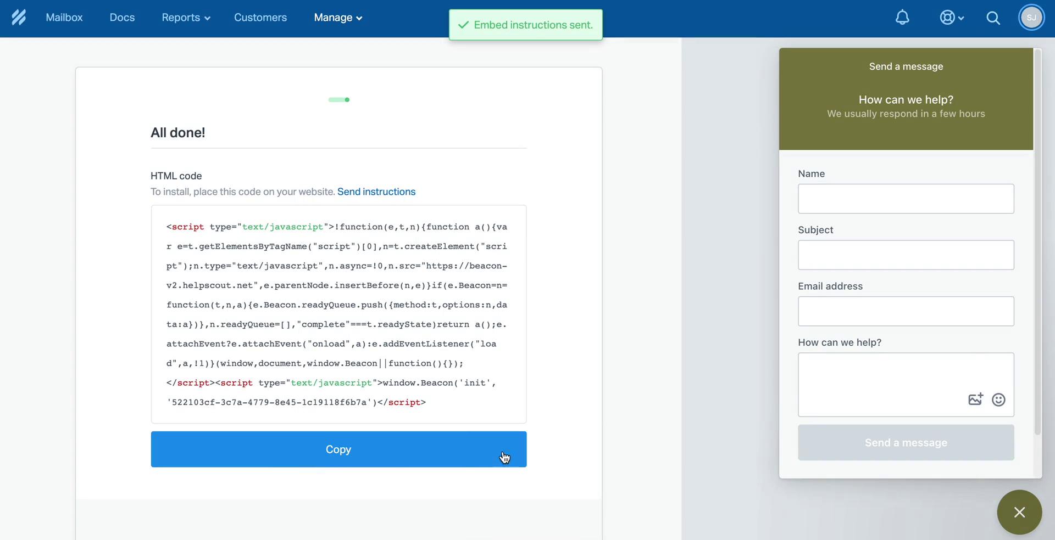Click the add image attachment icon

pyautogui.click(x=975, y=399)
